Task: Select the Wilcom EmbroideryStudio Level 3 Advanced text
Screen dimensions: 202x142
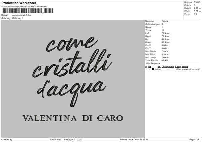Action: [x=24, y=7]
